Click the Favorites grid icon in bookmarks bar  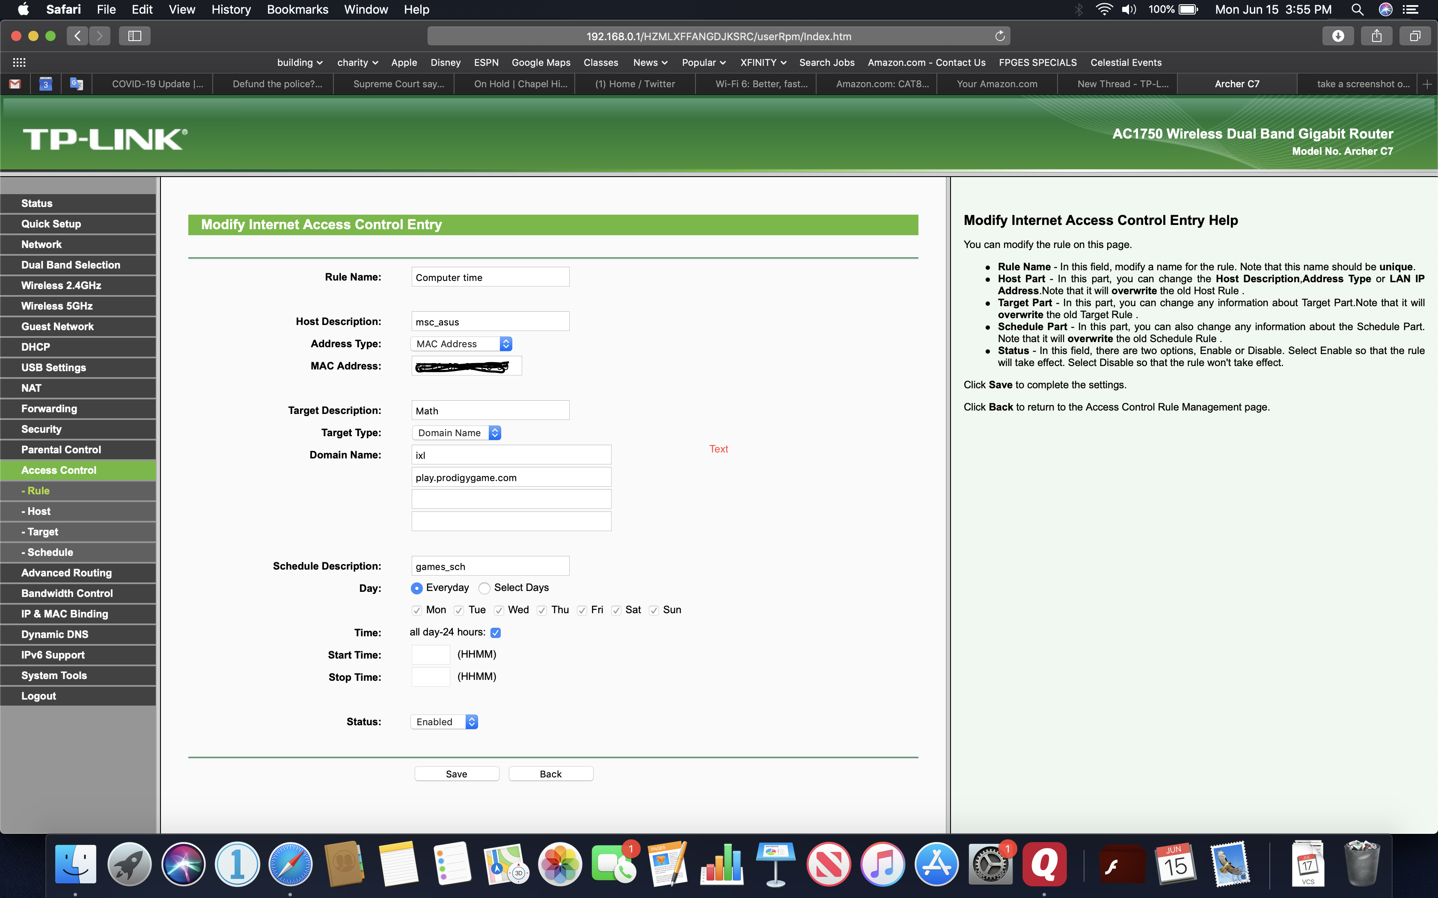tap(19, 62)
